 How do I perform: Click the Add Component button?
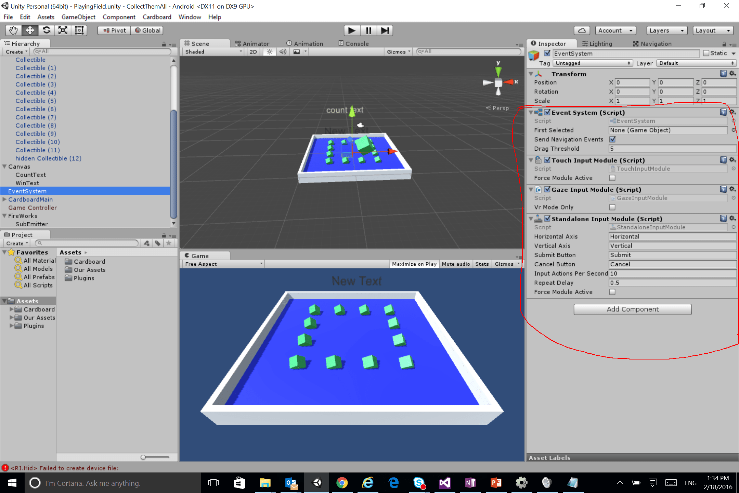633,309
